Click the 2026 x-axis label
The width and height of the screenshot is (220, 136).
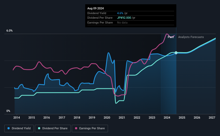coord(197,118)
